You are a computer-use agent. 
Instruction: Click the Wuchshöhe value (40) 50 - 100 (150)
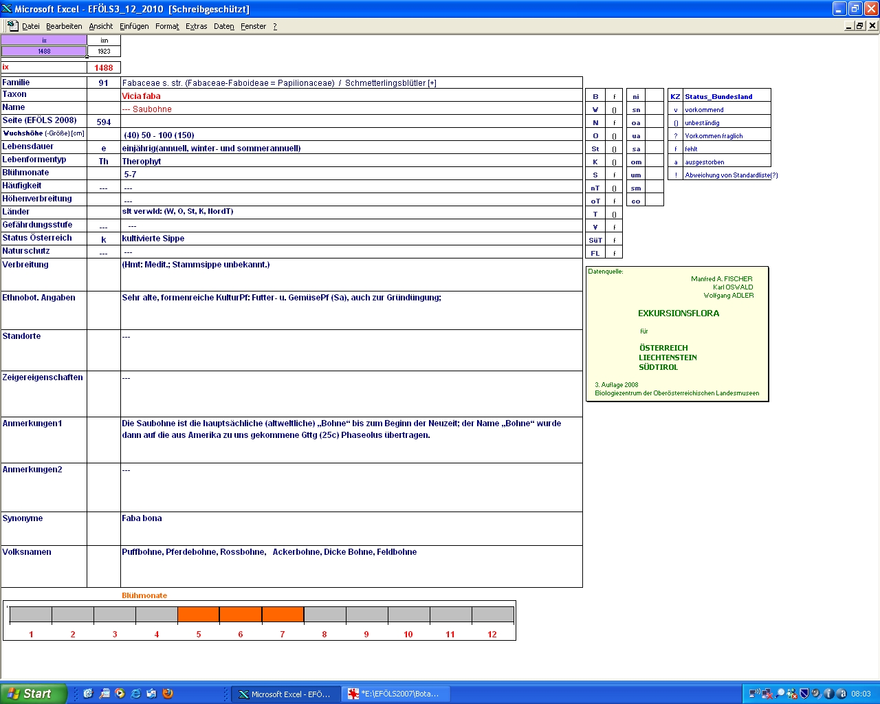pos(159,135)
